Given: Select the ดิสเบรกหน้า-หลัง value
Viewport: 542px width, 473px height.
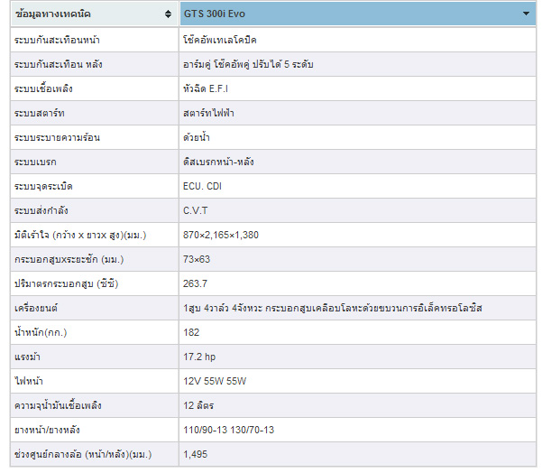Looking at the screenshot, I should click(218, 162).
